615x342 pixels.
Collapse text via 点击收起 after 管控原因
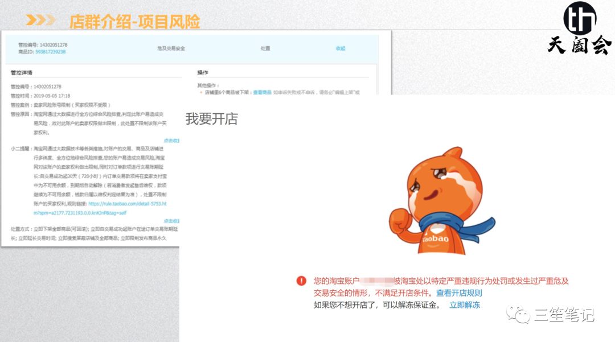171,140
